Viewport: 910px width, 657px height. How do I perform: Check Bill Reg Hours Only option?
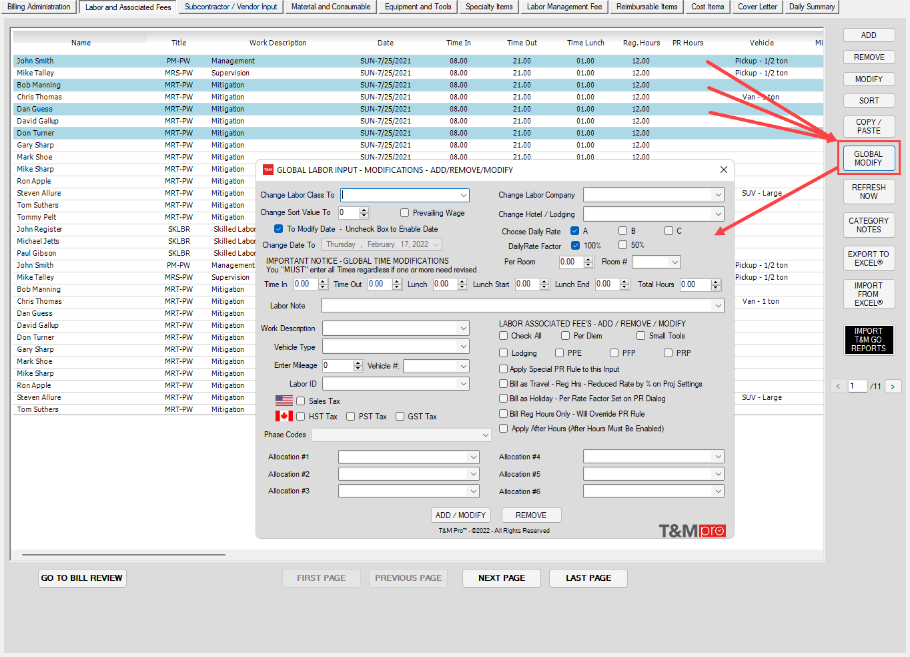[x=504, y=414]
